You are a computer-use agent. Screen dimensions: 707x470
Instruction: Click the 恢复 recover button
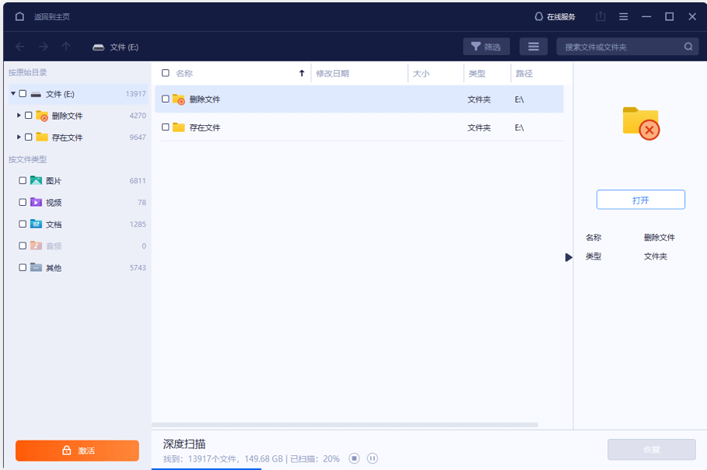652,449
